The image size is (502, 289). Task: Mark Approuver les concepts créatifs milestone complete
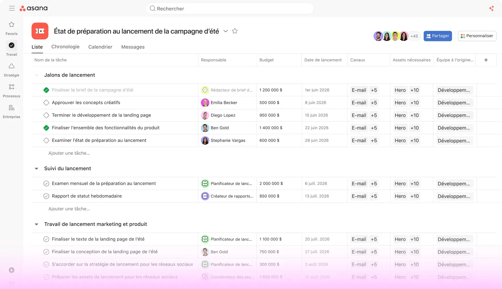click(x=46, y=103)
